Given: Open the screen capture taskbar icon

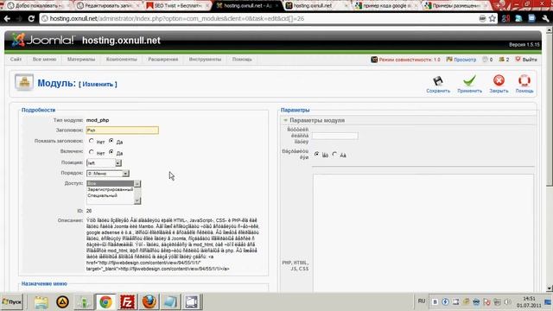Looking at the screenshot, I should click(x=192, y=302).
